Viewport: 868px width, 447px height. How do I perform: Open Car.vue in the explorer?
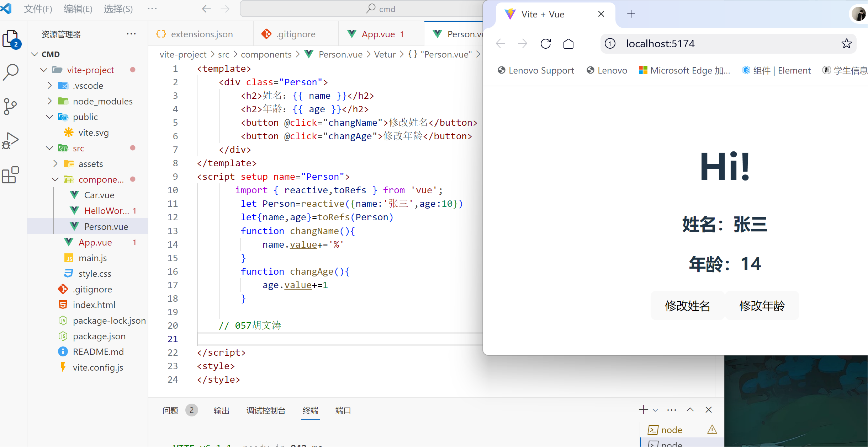[x=99, y=195]
